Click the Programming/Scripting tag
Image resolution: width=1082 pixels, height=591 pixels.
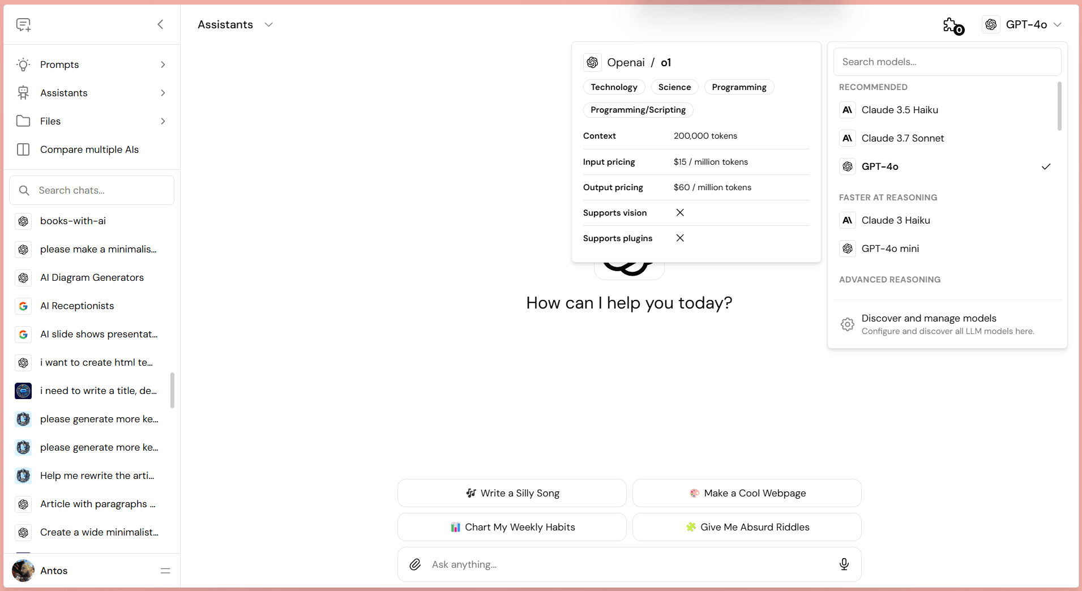pos(638,110)
